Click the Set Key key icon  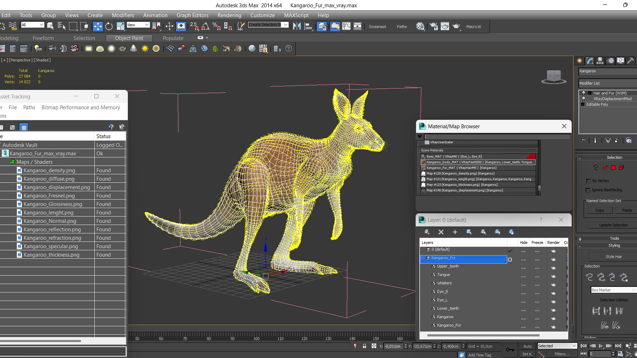pyautogui.click(x=510, y=350)
